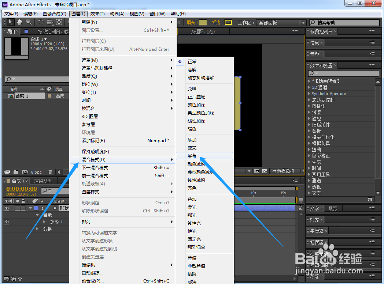384x284 pixels.
Task: Click the label tag icon in timeline header
Action: [x=35, y=201]
